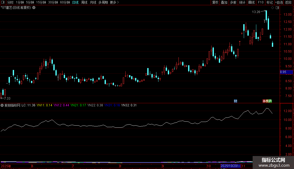
Task: Click the 8.95 price label on the axis
Action: pos(286,72)
